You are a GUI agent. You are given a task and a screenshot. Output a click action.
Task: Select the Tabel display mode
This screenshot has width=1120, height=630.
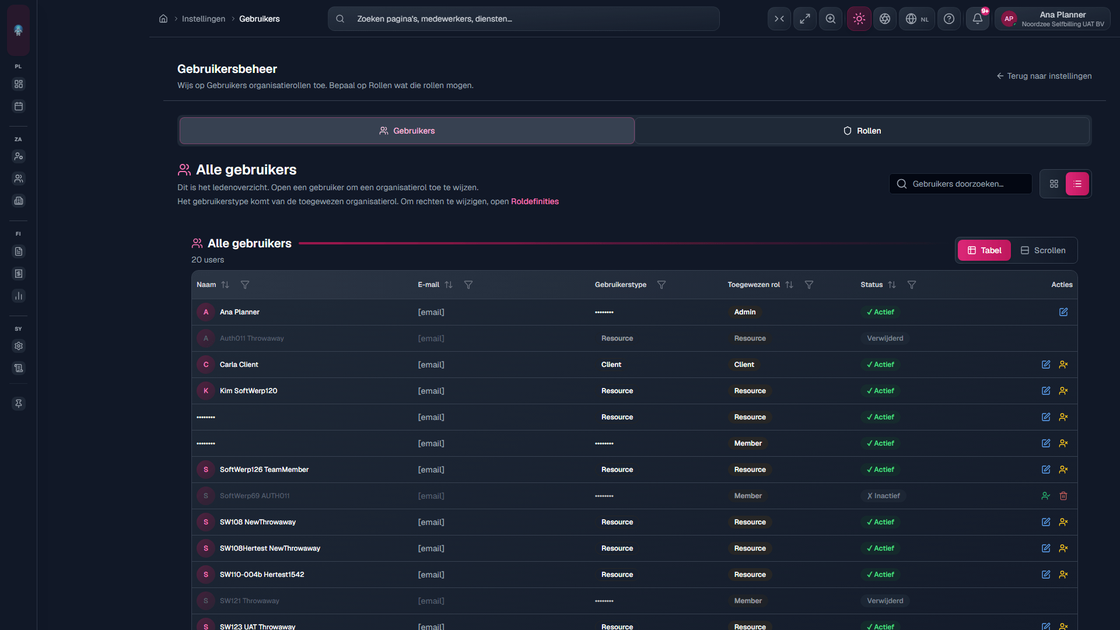click(x=984, y=250)
